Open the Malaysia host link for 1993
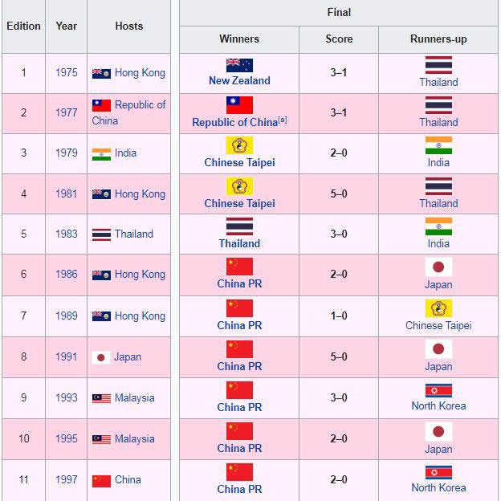 [x=135, y=397]
